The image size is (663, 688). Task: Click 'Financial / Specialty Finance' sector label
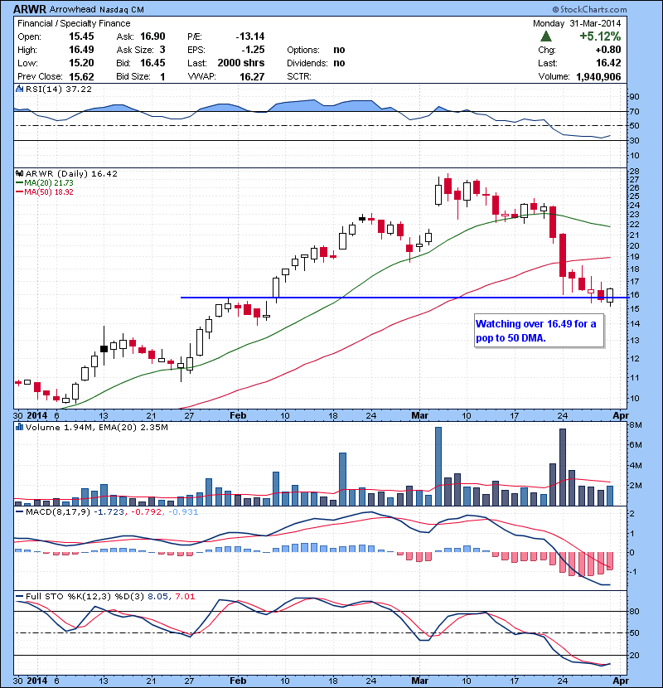(x=74, y=23)
